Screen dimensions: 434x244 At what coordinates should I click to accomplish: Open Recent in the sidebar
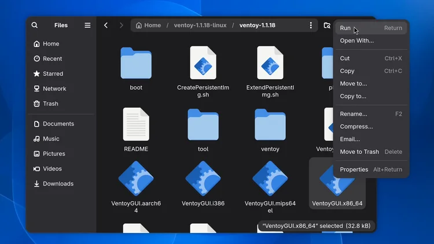(61, 58)
